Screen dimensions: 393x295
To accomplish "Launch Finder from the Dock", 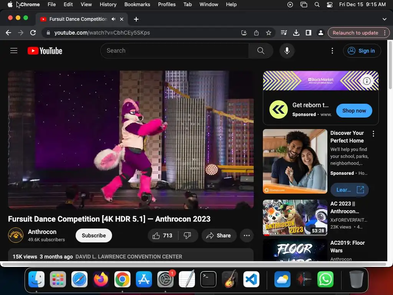I will [x=36, y=279].
